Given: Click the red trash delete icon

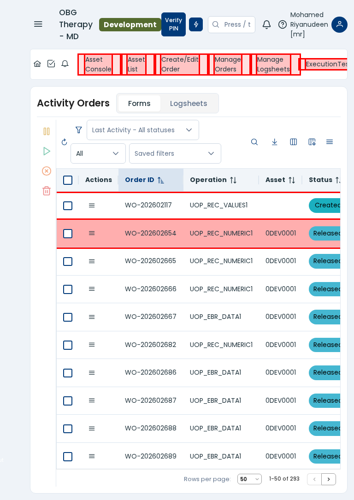Looking at the screenshot, I should [47, 191].
